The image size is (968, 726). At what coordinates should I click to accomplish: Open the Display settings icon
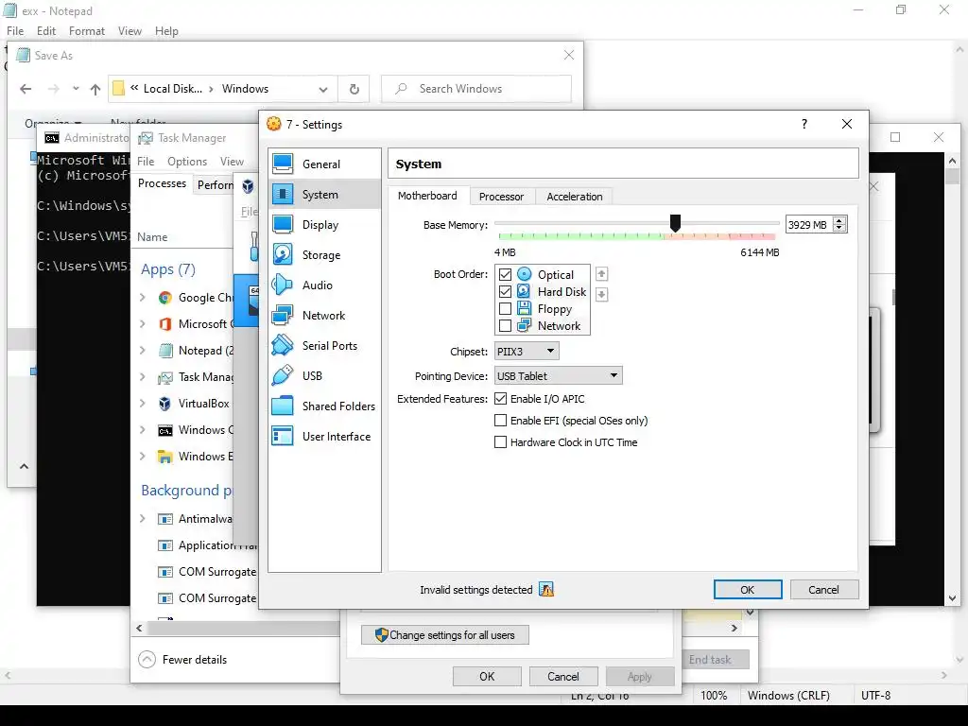click(283, 225)
